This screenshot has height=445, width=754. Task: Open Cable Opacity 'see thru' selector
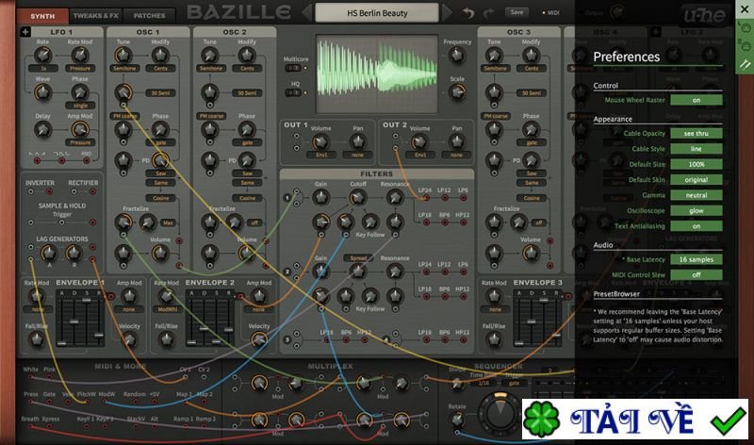tap(697, 133)
